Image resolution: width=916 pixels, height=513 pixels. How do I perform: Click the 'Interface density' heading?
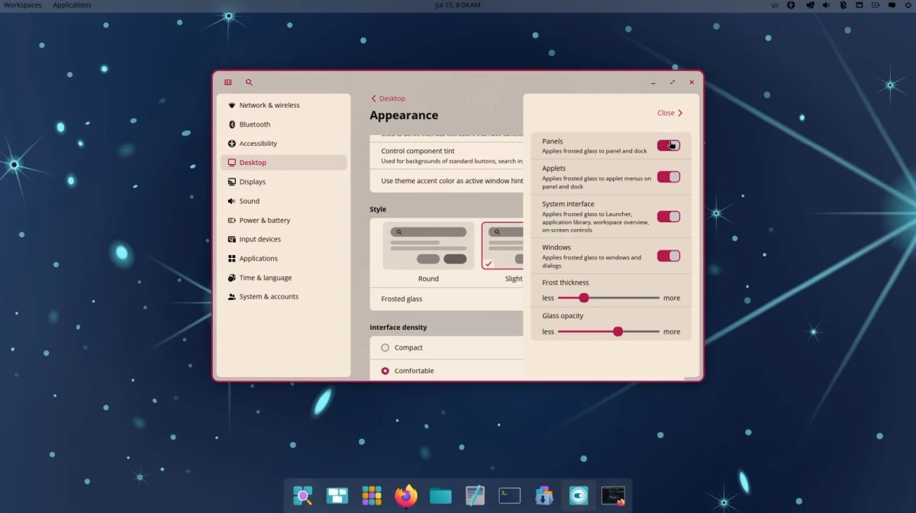398,327
